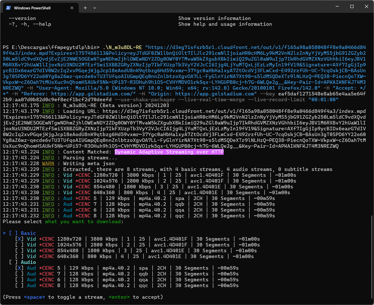Click the terminal vertical scrollbar
This screenshot has height=305, width=374.
click(372, 258)
